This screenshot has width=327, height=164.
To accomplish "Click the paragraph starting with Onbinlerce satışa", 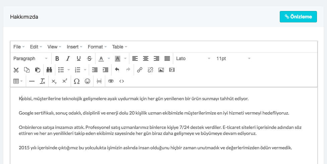I will click(x=160, y=130).
